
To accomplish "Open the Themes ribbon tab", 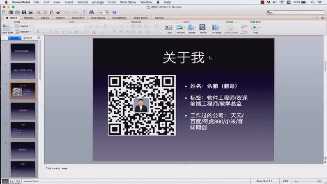I will click(28, 18).
